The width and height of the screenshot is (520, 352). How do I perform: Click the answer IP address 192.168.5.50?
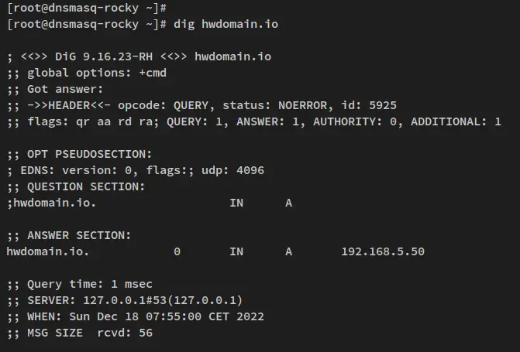[383, 251]
